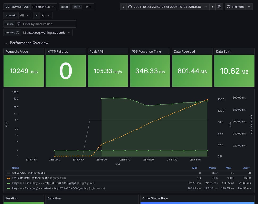Click the filter funnel icon
Screen dimensions: 258x204
(x=19, y=24)
